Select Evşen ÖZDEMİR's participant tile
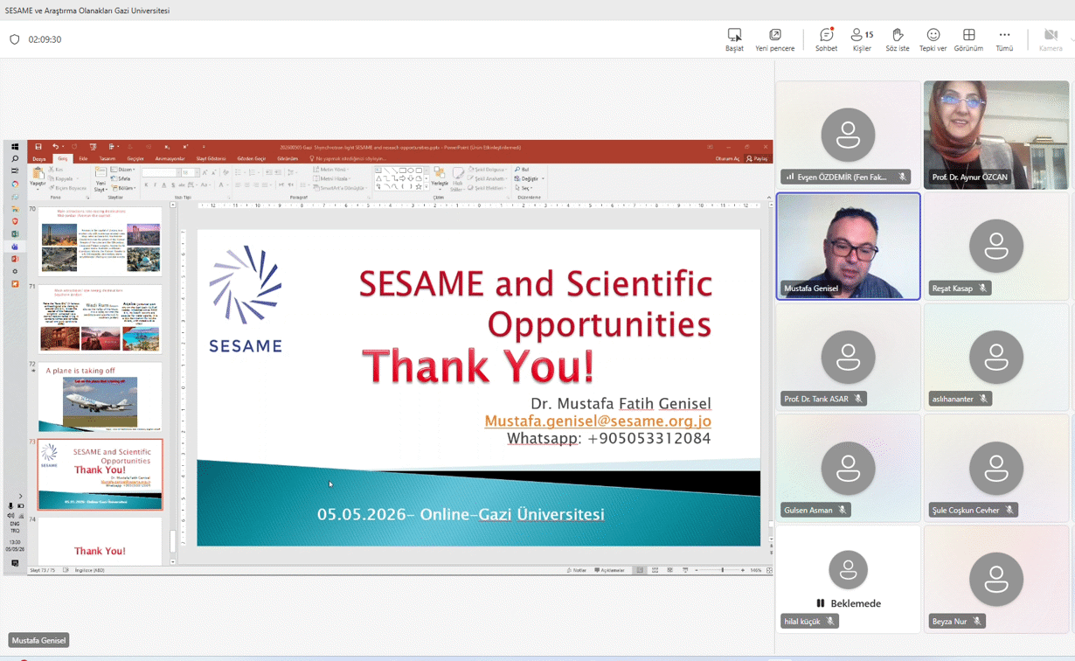Screen dimensions: 1075x661 point(848,135)
